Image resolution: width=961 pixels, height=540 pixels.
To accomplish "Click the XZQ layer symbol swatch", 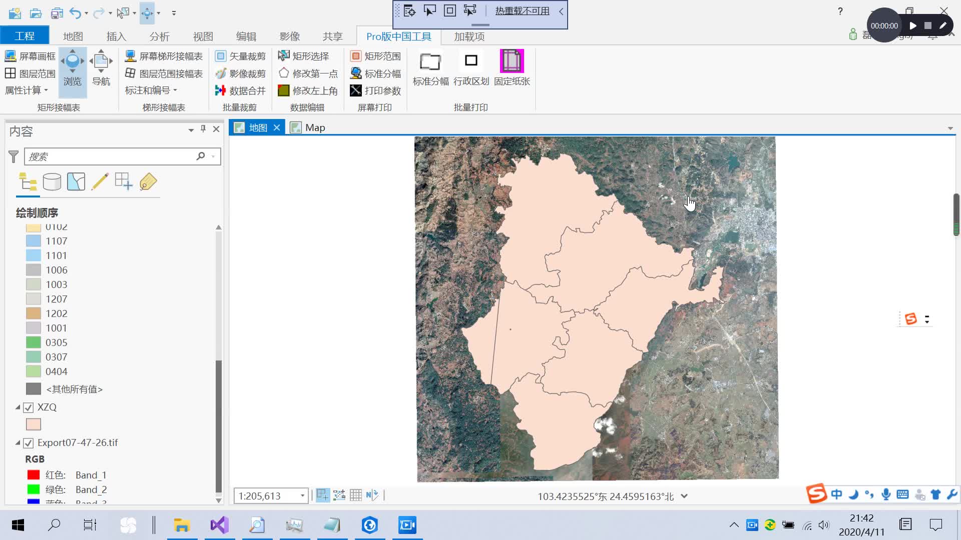I will (x=34, y=424).
